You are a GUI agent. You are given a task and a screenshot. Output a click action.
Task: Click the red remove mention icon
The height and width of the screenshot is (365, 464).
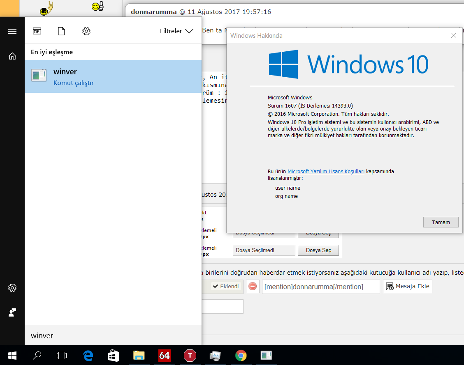click(253, 286)
